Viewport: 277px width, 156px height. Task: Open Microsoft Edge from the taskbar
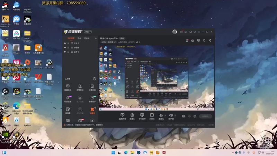tap(126, 153)
